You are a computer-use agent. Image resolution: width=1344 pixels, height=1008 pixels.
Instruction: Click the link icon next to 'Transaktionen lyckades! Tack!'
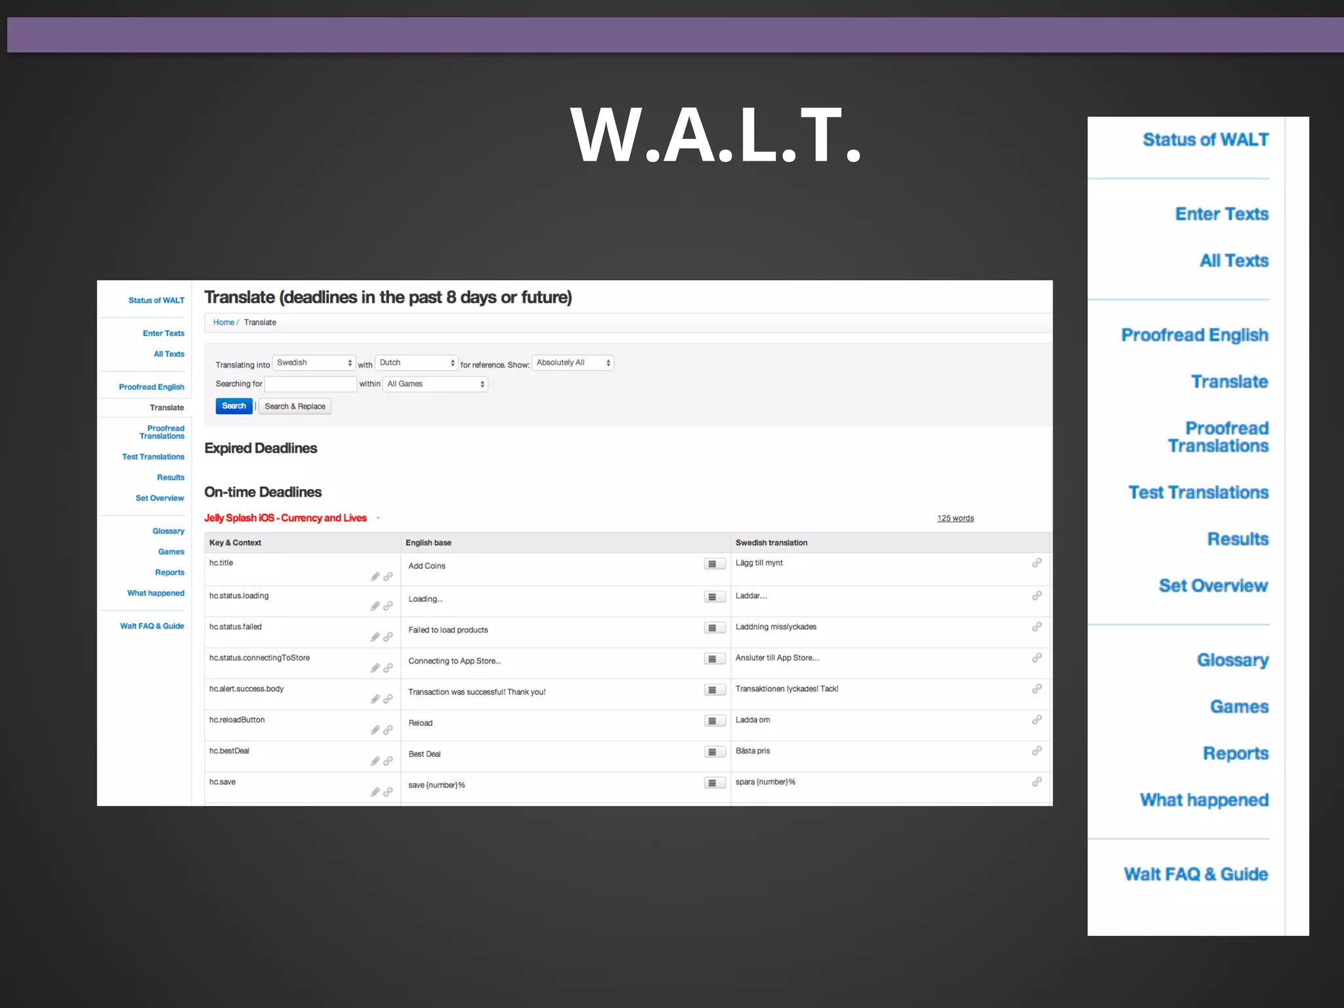point(1037,688)
